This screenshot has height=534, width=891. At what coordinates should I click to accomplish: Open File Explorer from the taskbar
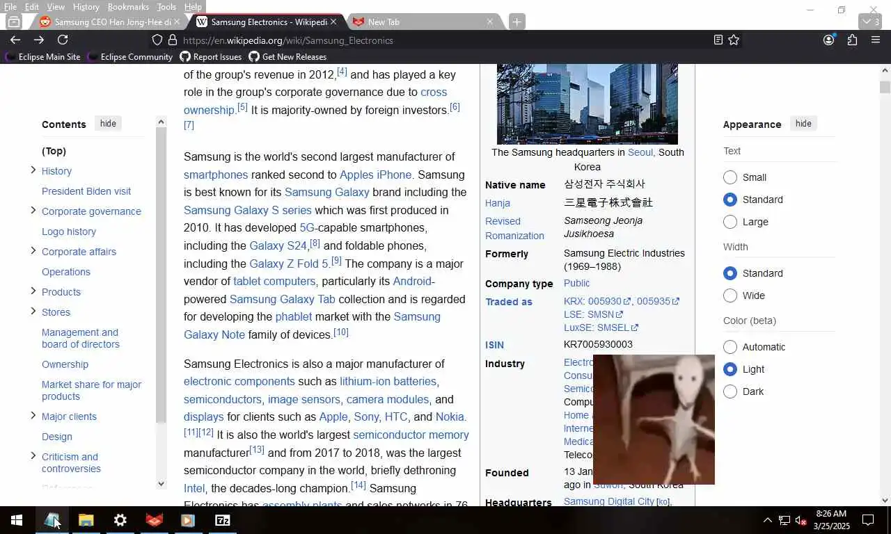click(86, 520)
